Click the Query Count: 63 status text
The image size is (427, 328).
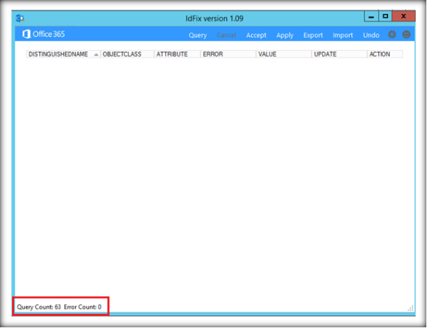pyautogui.click(x=39, y=307)
